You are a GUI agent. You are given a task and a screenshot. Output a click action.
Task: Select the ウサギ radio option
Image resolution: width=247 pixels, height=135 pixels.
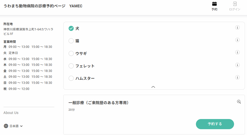[x=71, y=53]
